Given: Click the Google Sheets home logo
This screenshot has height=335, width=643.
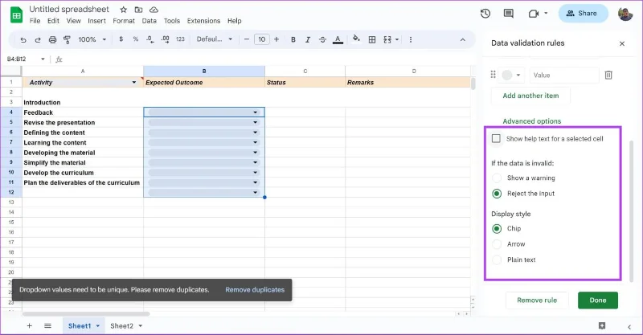Looking at the screenshot, I should [x=16, y=15].
